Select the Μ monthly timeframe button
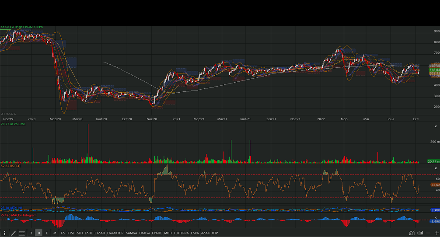Image resolution: width=440 pixels, height=237 pixels. pos(55,233)
